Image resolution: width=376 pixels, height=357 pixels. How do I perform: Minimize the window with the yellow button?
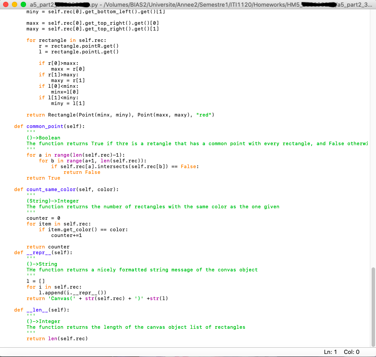tap(15, 4)
